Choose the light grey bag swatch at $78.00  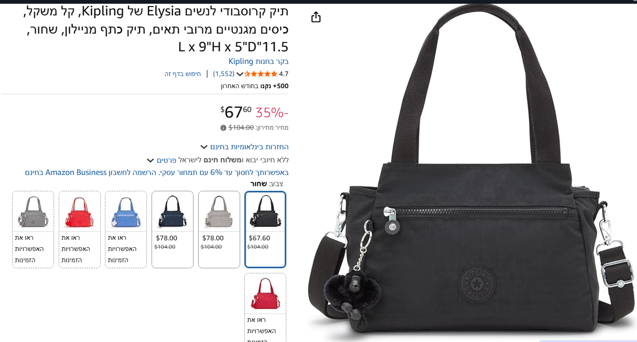coord(219,229)
